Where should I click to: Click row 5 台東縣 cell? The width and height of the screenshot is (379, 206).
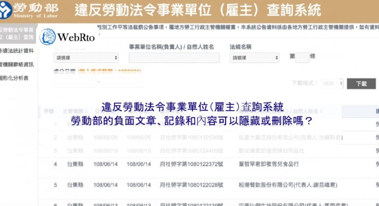point(75,185)
